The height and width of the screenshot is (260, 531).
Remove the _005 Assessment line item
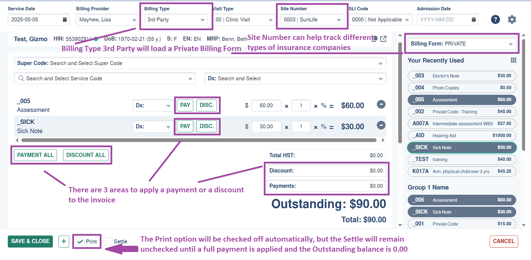(x=381, y=104)
